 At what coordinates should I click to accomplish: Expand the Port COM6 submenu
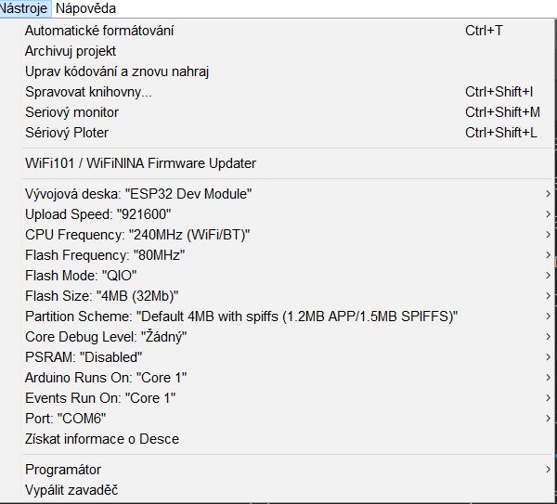tap(66, 418)
